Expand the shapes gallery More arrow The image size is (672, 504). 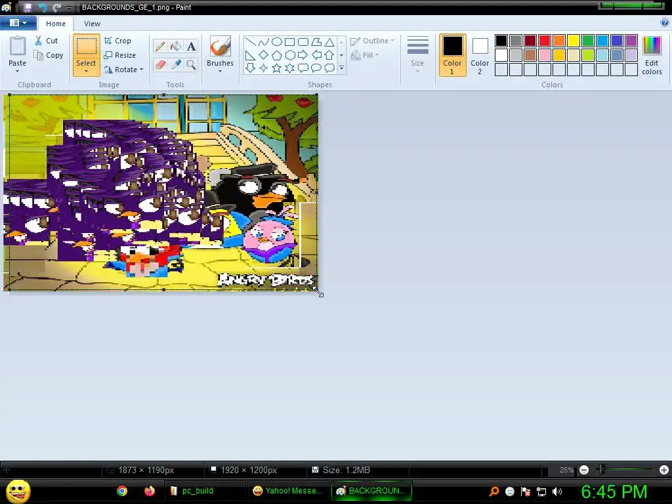point(341,68)
